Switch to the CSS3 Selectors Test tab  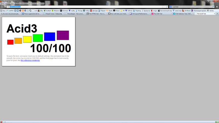tap(183, 14)
